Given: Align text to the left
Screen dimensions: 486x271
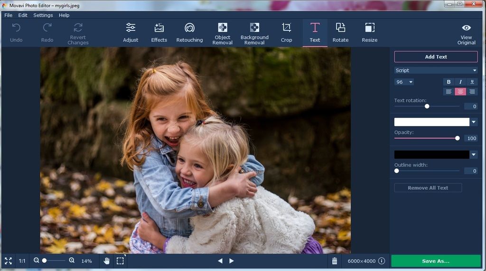Looking at the screenshot, I should 449,92.
